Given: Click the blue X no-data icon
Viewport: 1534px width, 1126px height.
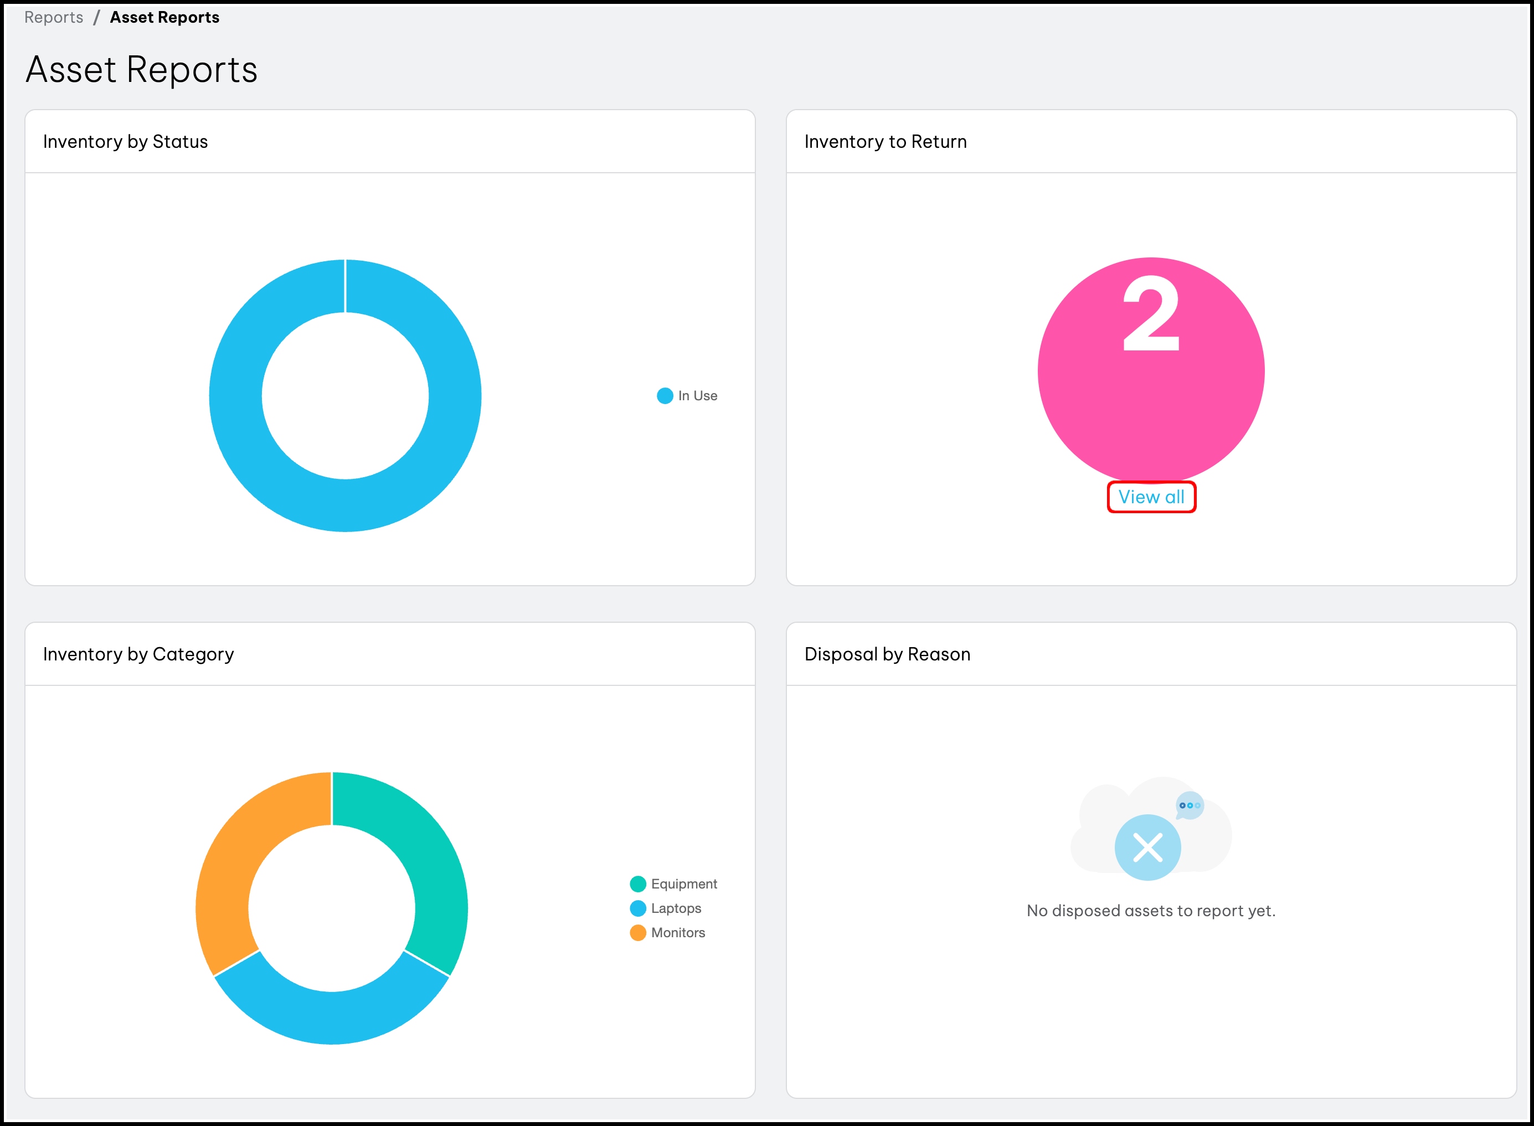Looking at the screenshot, I should pos(1147,848).
